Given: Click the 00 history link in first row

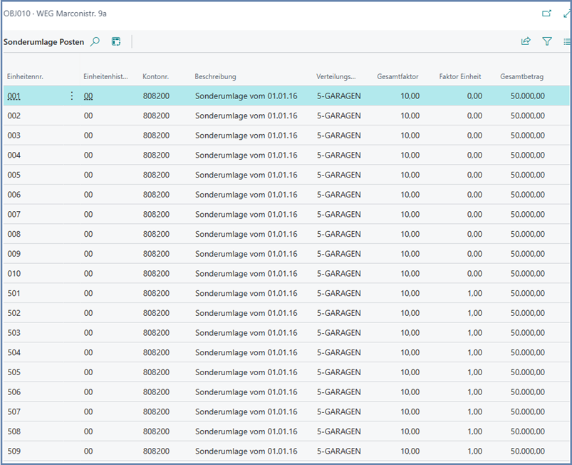Looking at the screenshot, I should (88, 96).
